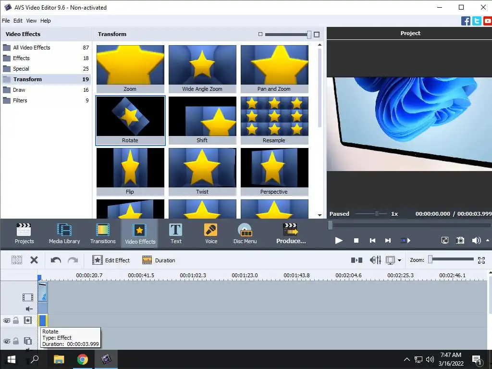492x369 pixels.
Task: Open the View menu
Action: coord(31,21)
